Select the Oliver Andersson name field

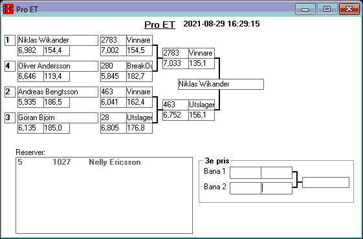58,66
